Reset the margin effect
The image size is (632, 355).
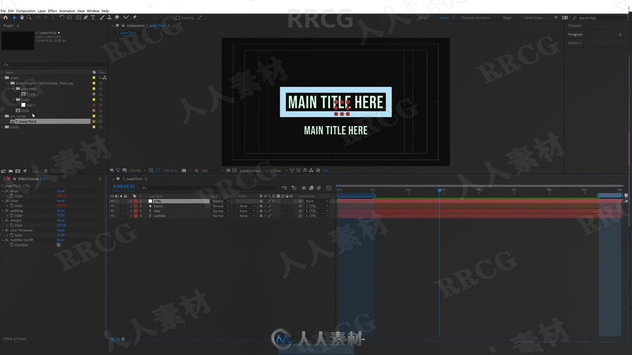(61, 220)
